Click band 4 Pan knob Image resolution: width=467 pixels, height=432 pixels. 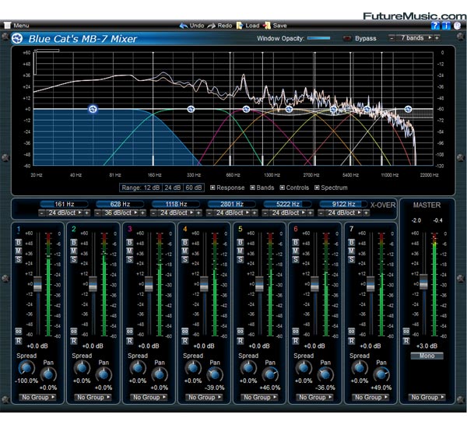click(215, 375)
